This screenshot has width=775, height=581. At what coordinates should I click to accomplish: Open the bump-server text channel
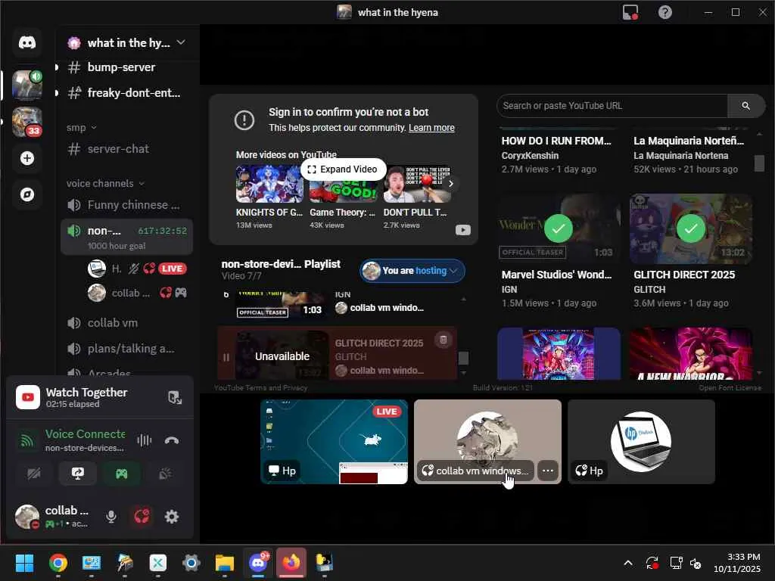121,67
